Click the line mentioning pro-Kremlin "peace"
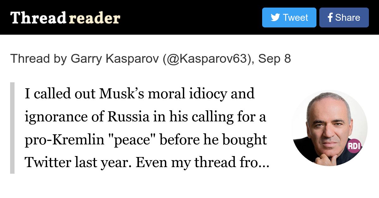Screen dimensions: 379x198 coord(146,140)
